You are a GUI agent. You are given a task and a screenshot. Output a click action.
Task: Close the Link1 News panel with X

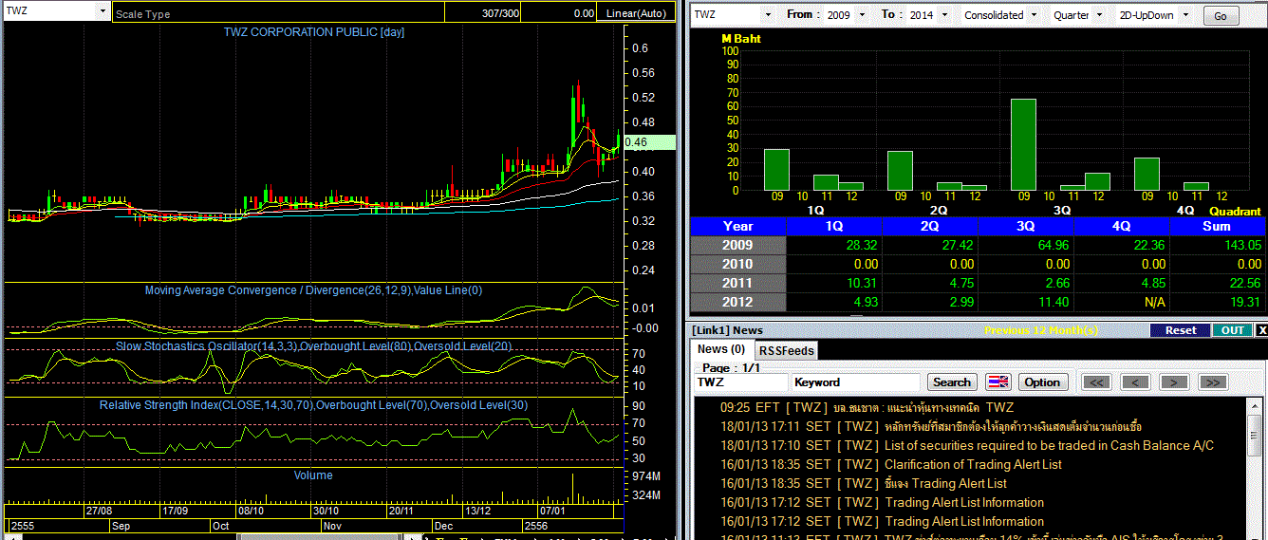pyautogui.click(x=1261, y=330)
